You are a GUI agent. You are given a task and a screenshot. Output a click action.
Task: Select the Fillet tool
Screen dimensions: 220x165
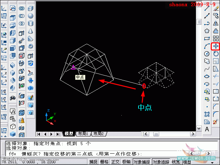tap(216, 114)
